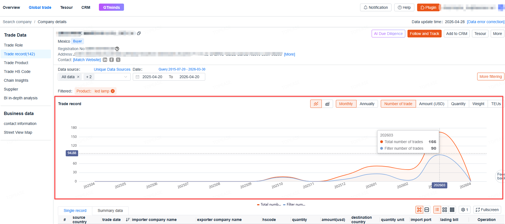Open Supplier sidebar item

(x=11, y=89)
